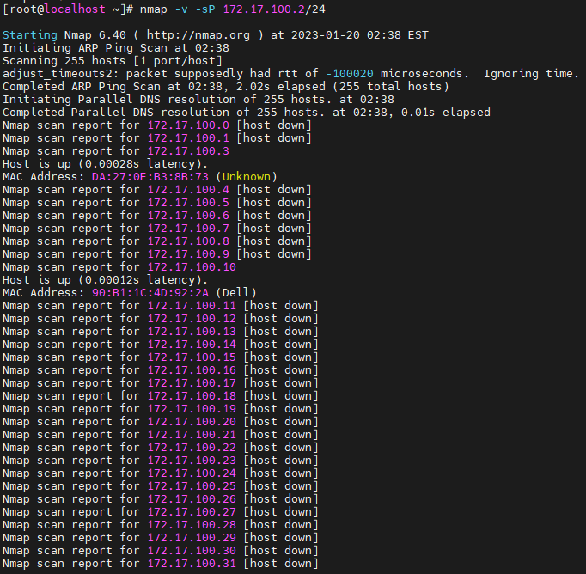Click the host down status beside 172.17.100.25
This screenshot has height=574, width=586.
click(281, 486)
